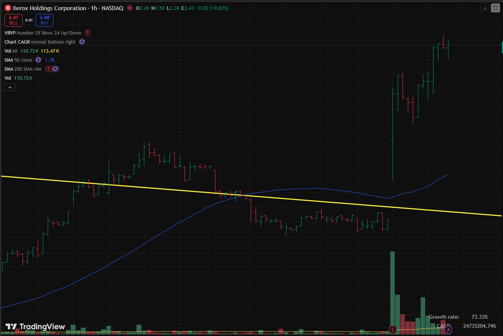The height and width of the screenshot is (336, 503).
Task: Click the 1h interval in chart title
Action: tap(95, 8)
